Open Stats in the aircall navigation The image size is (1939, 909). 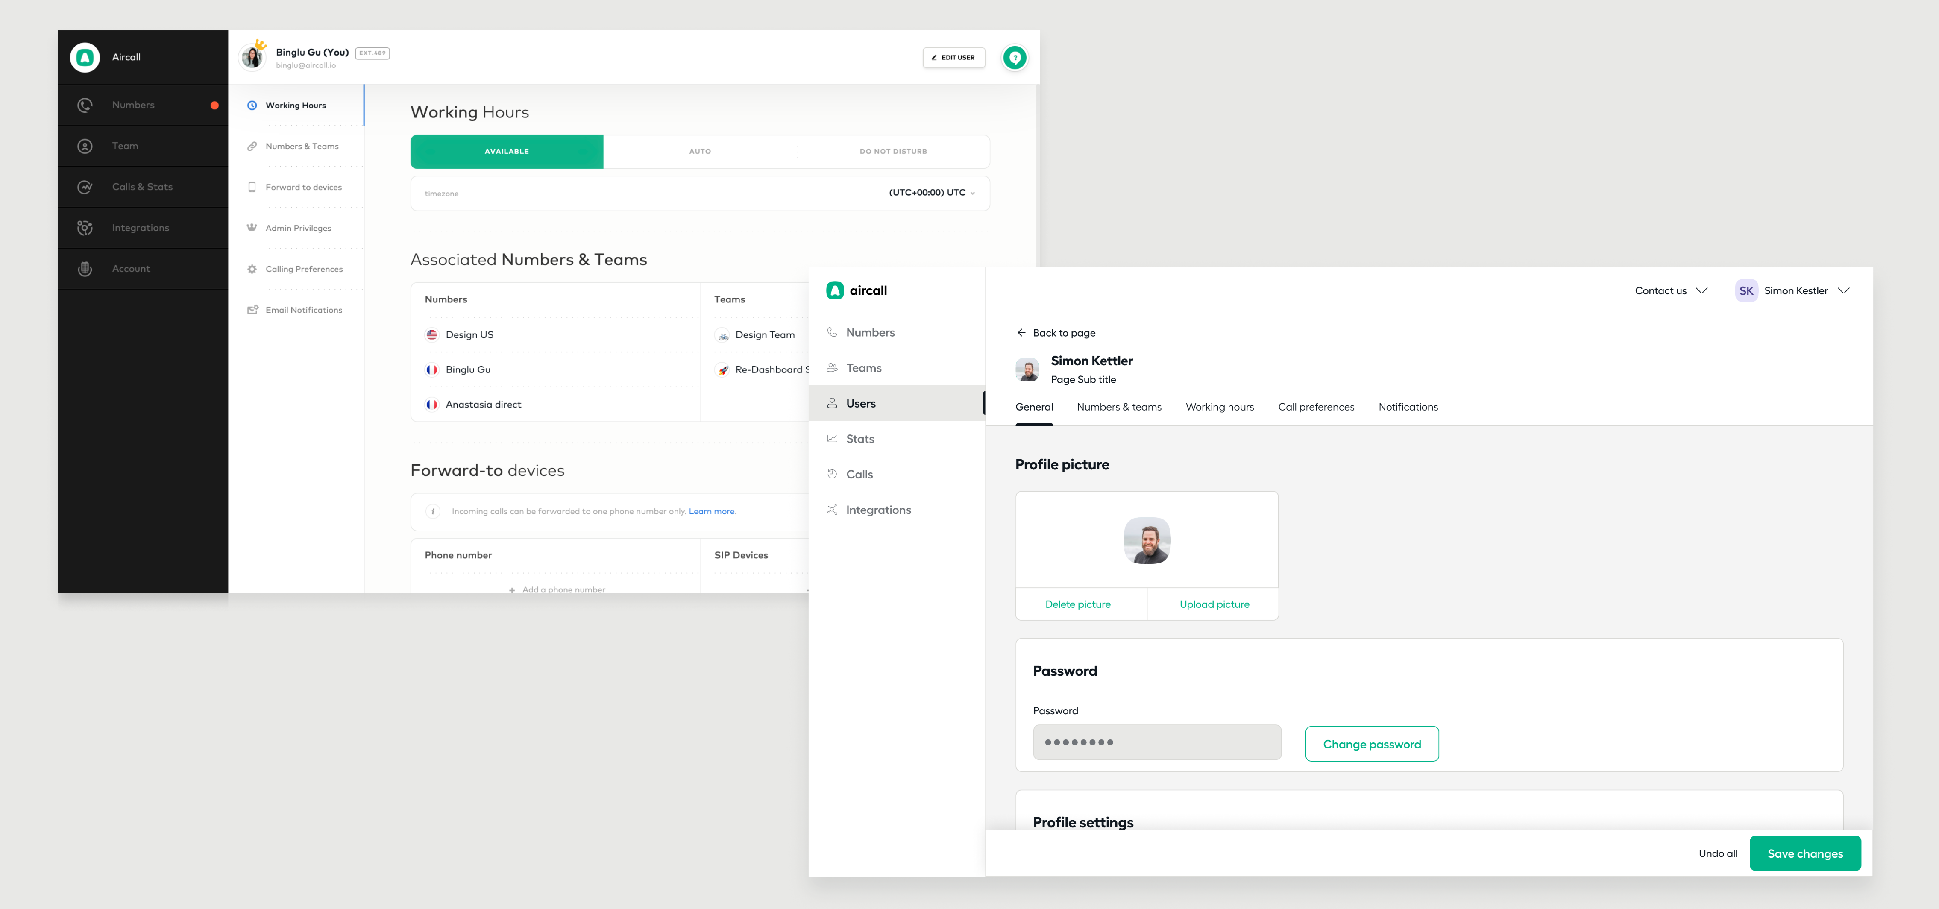click(x=861, y=439)
